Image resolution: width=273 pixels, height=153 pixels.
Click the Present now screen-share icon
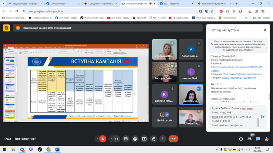tap(144, 139)
